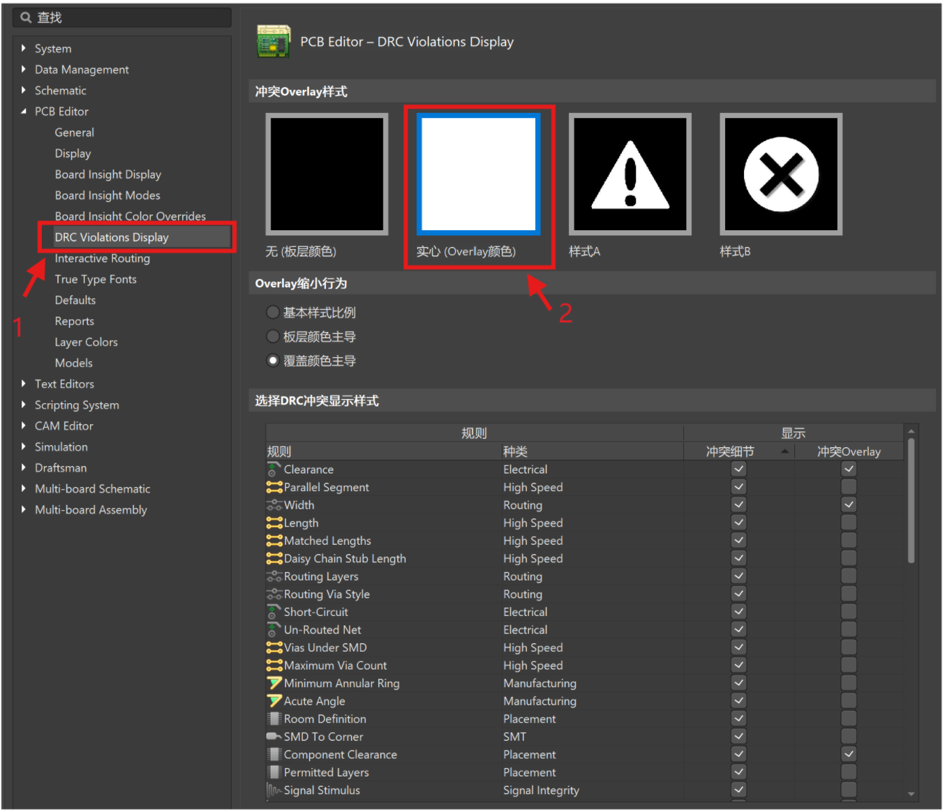Click the PCB Editor header board icon
Screen dimensions: 945x812
[x=274, y=41]
